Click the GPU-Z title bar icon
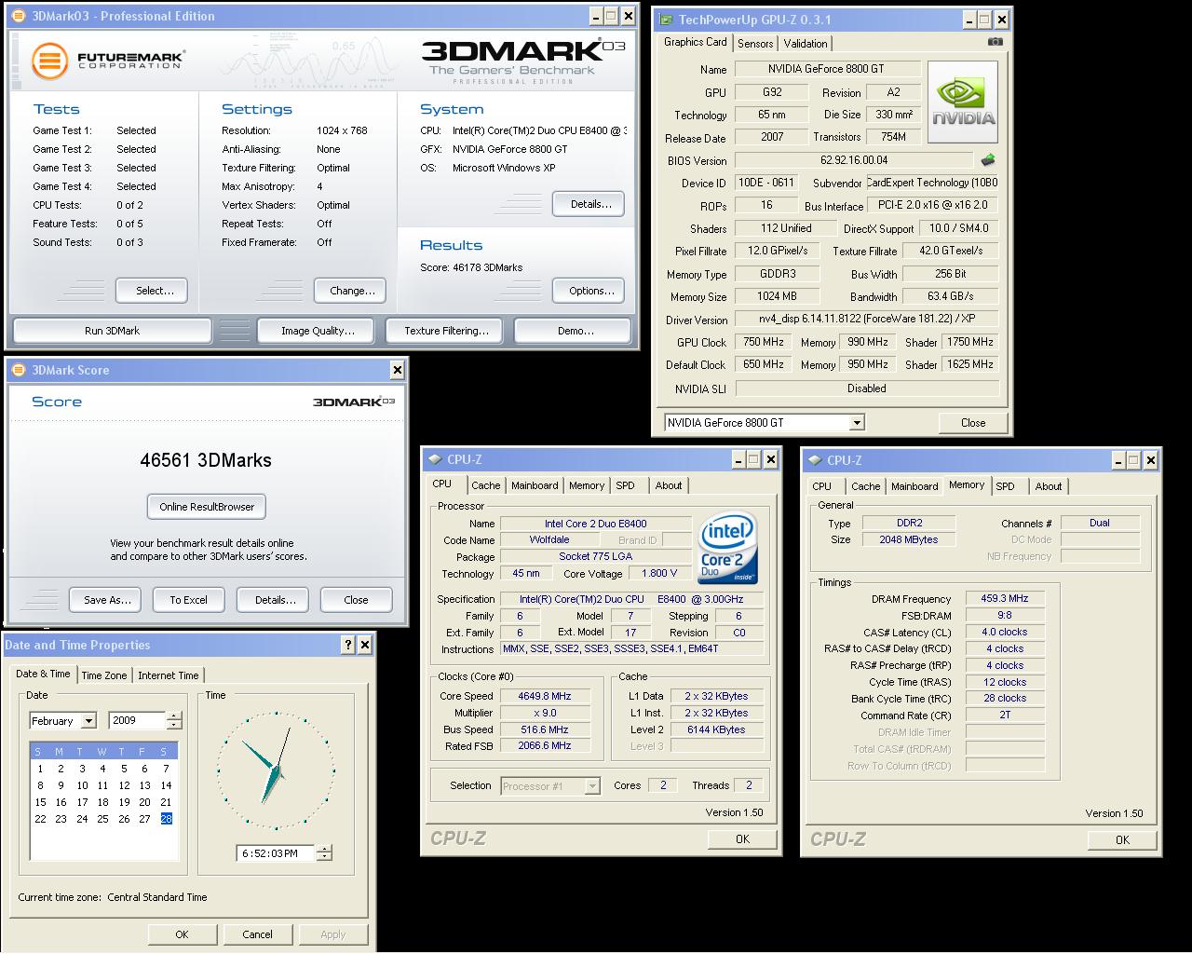The width and height of the screenshot is (1192, 954). [x=666, y=19]
